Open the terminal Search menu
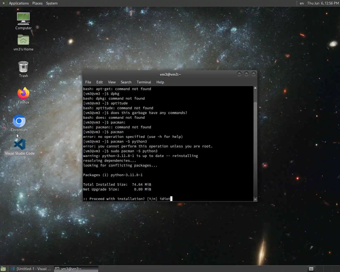Image resolution: width=340 pixels, height=272 pixels. coord(126,82)
